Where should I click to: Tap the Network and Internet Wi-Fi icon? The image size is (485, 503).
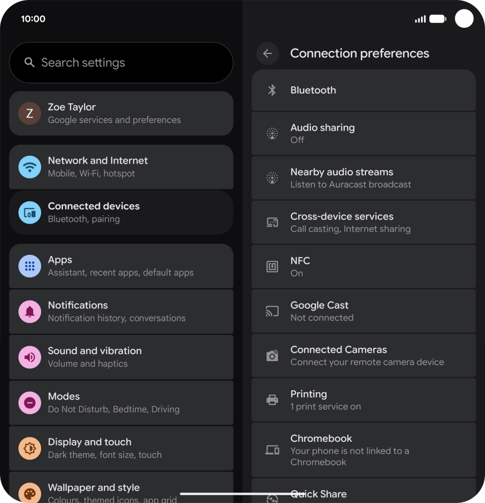[x=30, y=167]
